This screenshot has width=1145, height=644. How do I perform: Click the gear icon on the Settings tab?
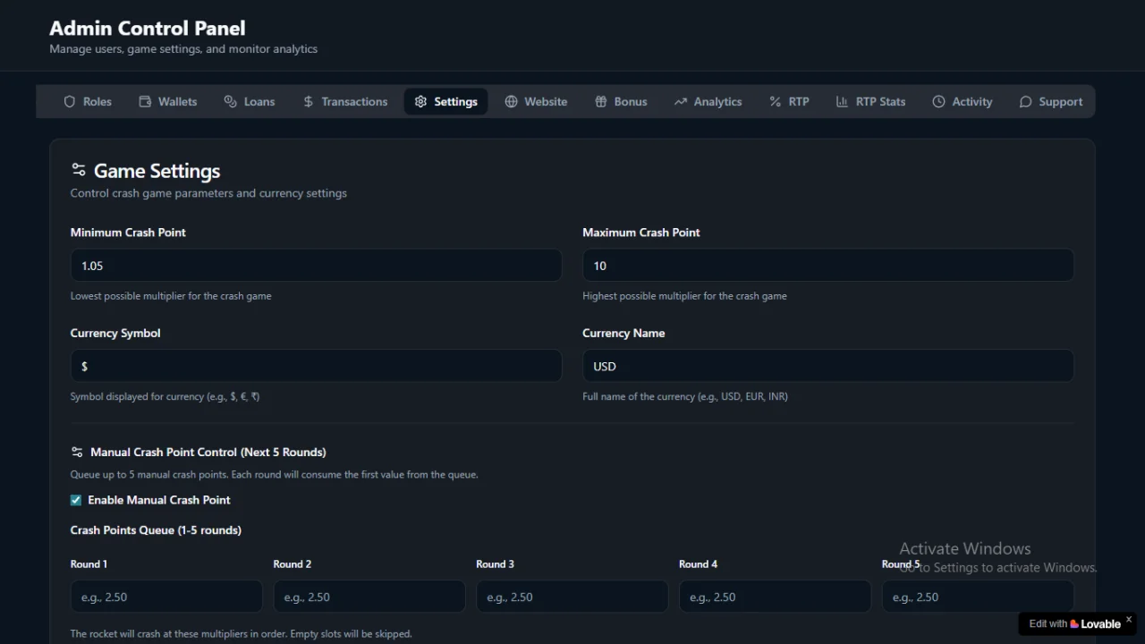[x=420, y=102]
